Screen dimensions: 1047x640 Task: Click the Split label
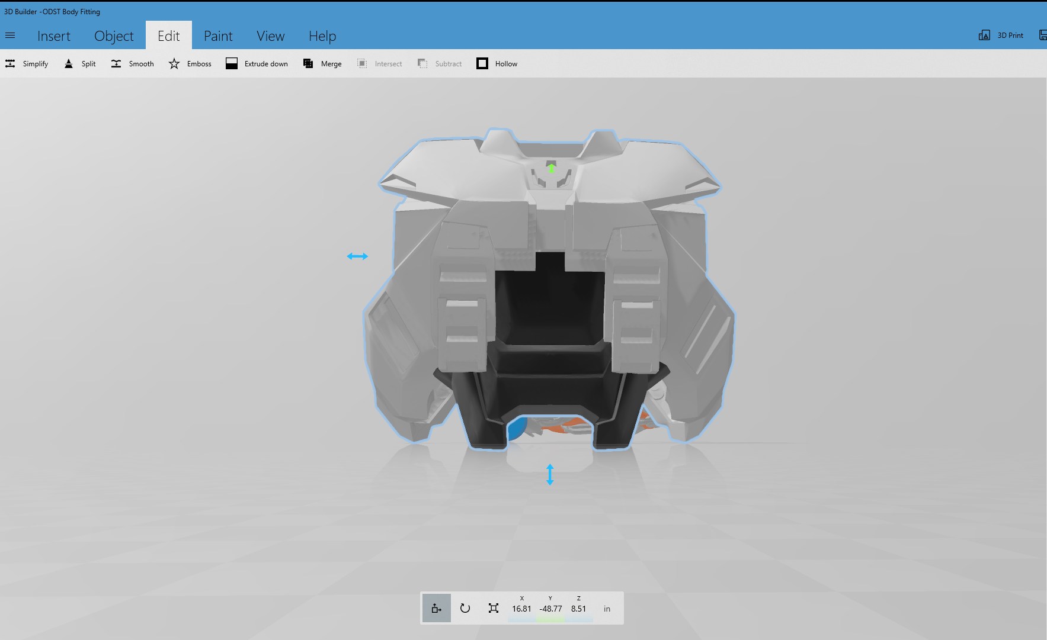(88, 64)
